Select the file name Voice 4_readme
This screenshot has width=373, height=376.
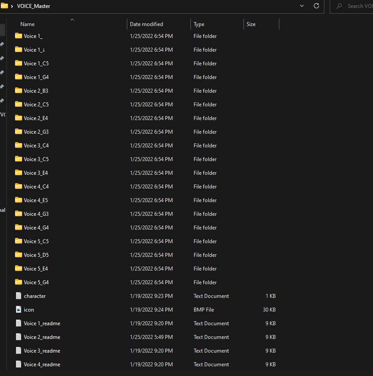[x=42, y=365]
